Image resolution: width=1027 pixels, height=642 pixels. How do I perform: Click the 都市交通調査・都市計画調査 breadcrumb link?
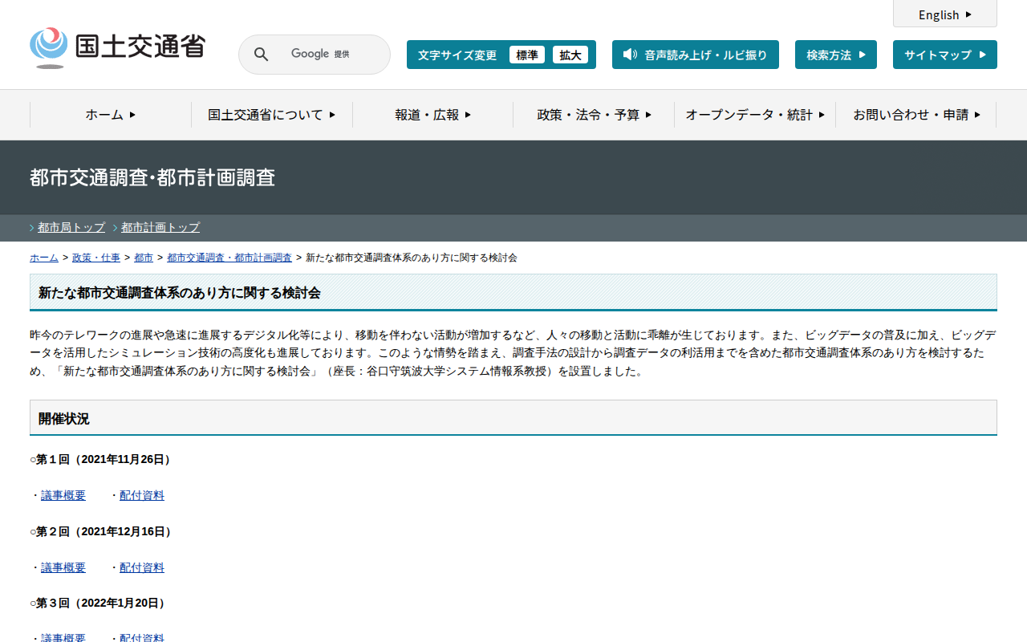point(229,258)
